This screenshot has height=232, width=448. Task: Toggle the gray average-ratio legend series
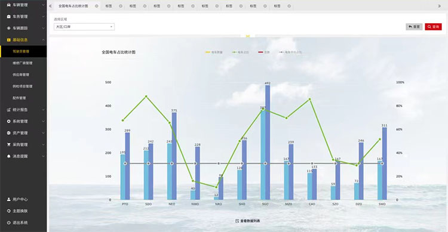[x=290, y=52]
